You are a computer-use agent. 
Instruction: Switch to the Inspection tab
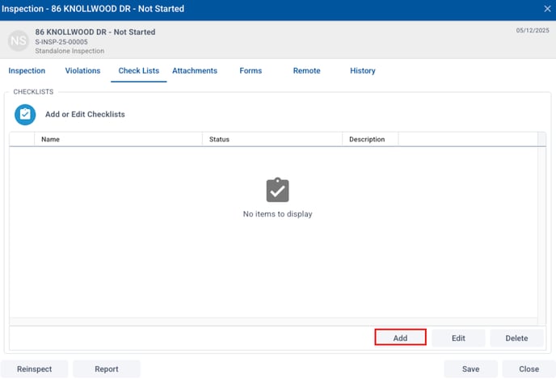tap(27, 71)
